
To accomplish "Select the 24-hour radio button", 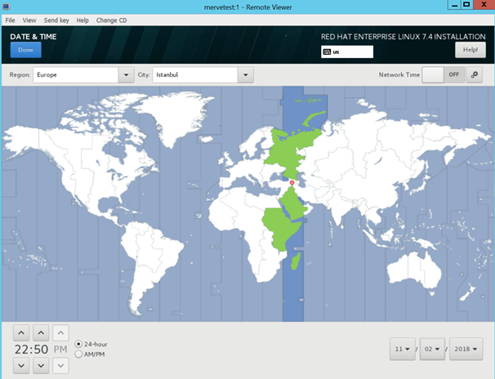I will coord(78,344).
